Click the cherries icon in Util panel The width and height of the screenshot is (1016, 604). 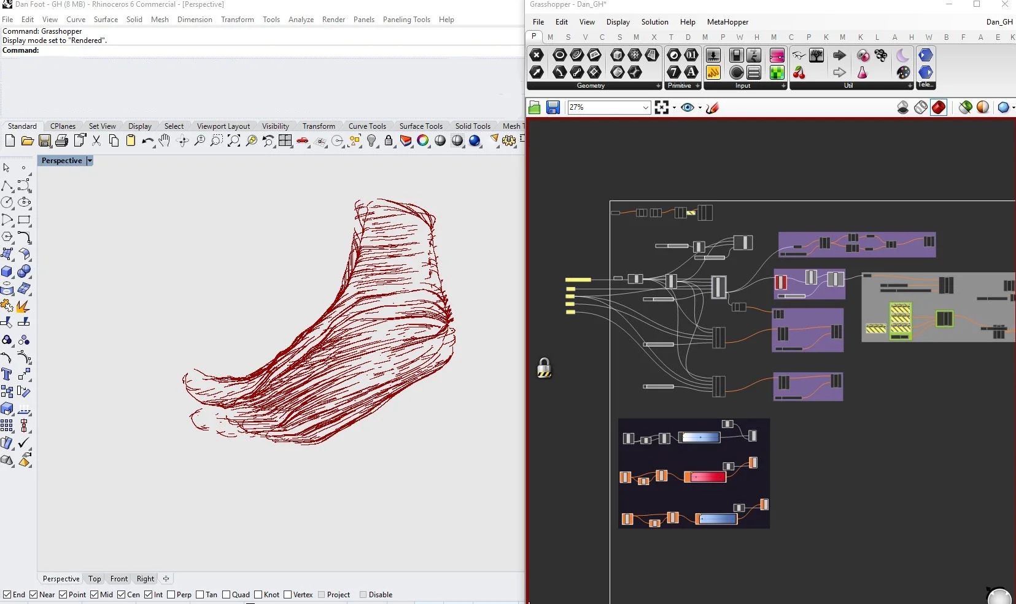coord(799,73)
